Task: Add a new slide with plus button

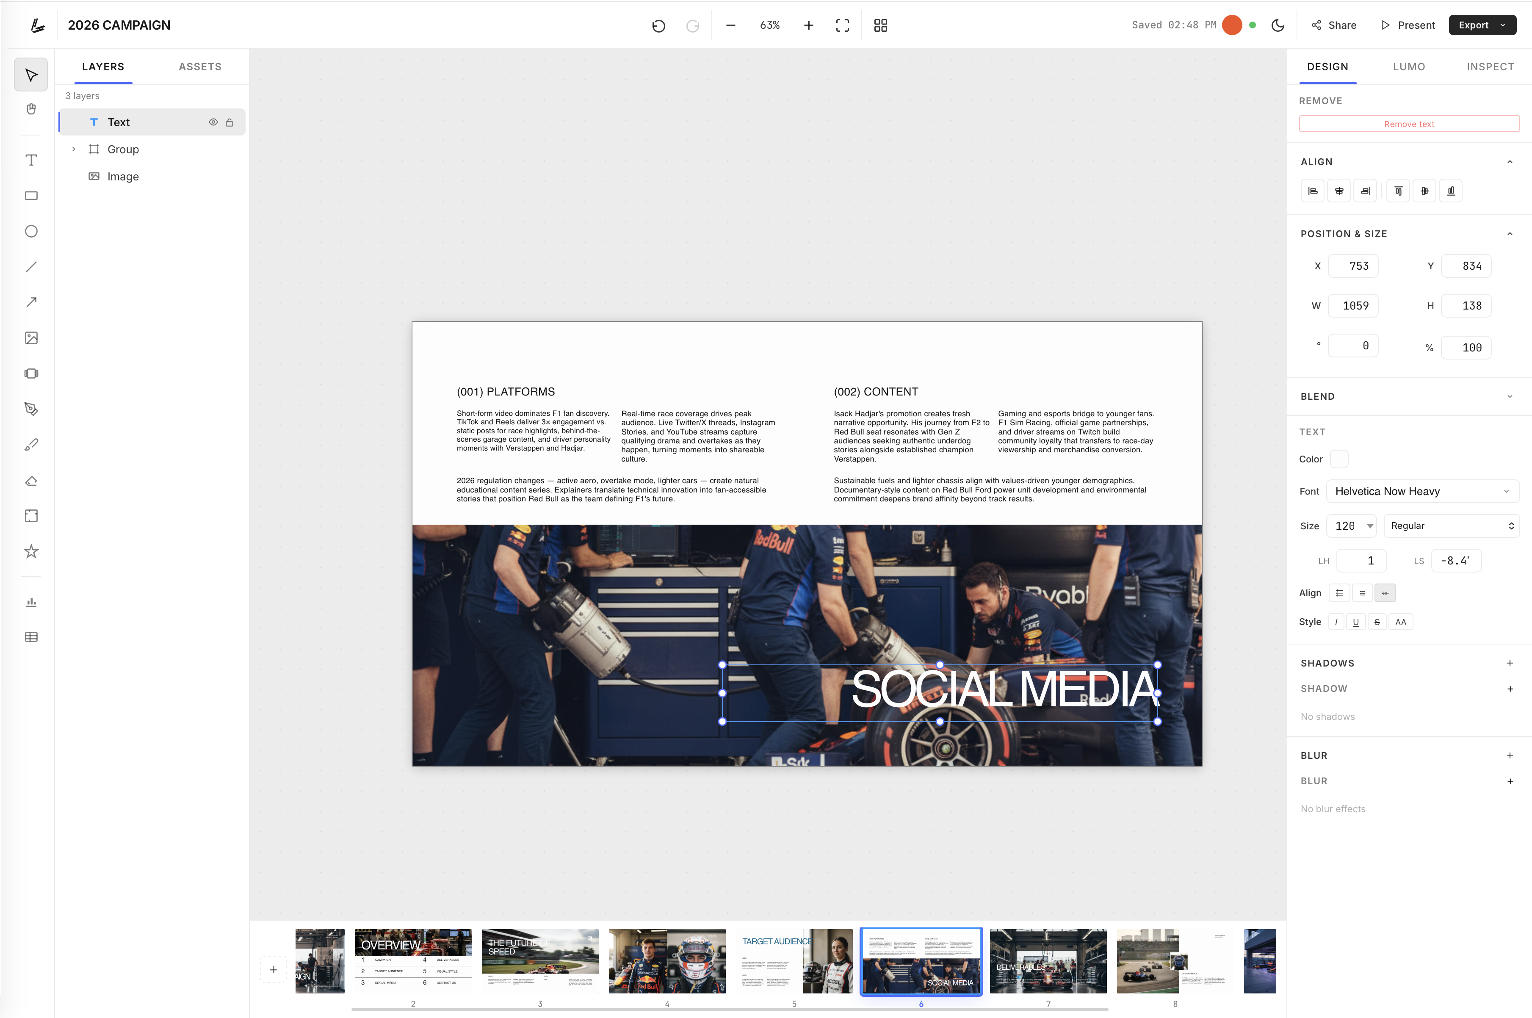Action: 273,970
